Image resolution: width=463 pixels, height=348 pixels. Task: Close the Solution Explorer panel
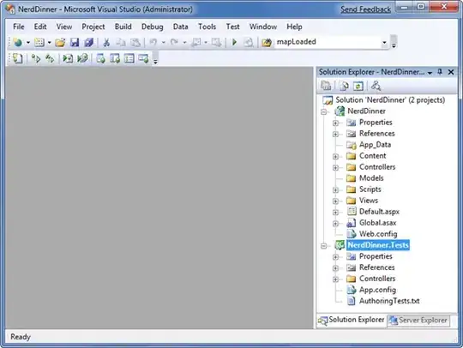(x=451, y=72)
